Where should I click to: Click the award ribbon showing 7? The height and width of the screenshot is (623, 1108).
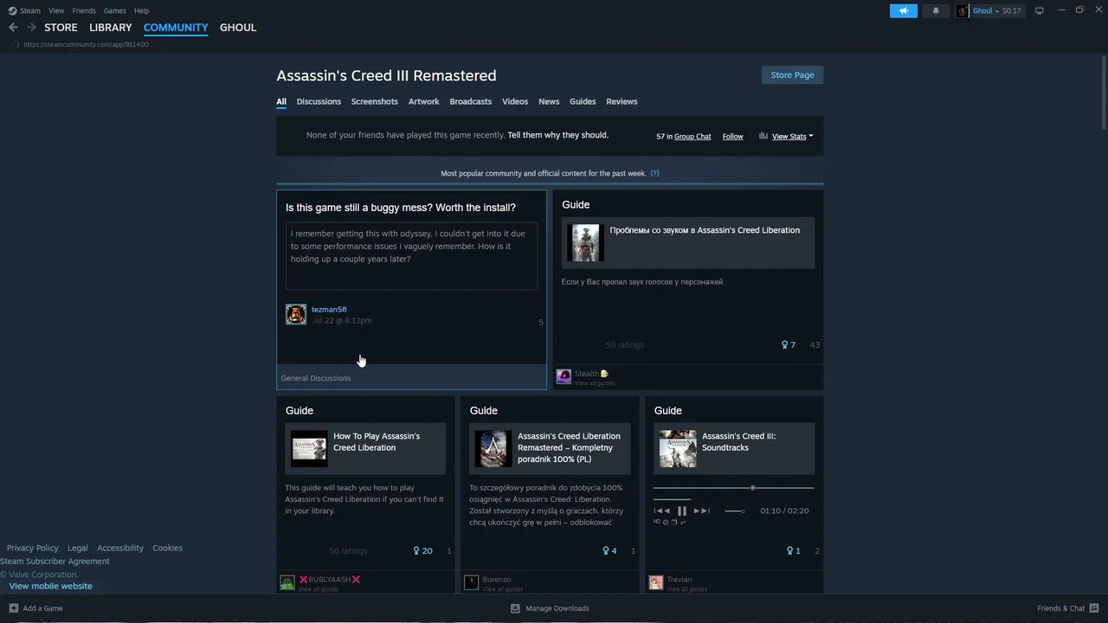pyautogui.click(x=785, y=344)
